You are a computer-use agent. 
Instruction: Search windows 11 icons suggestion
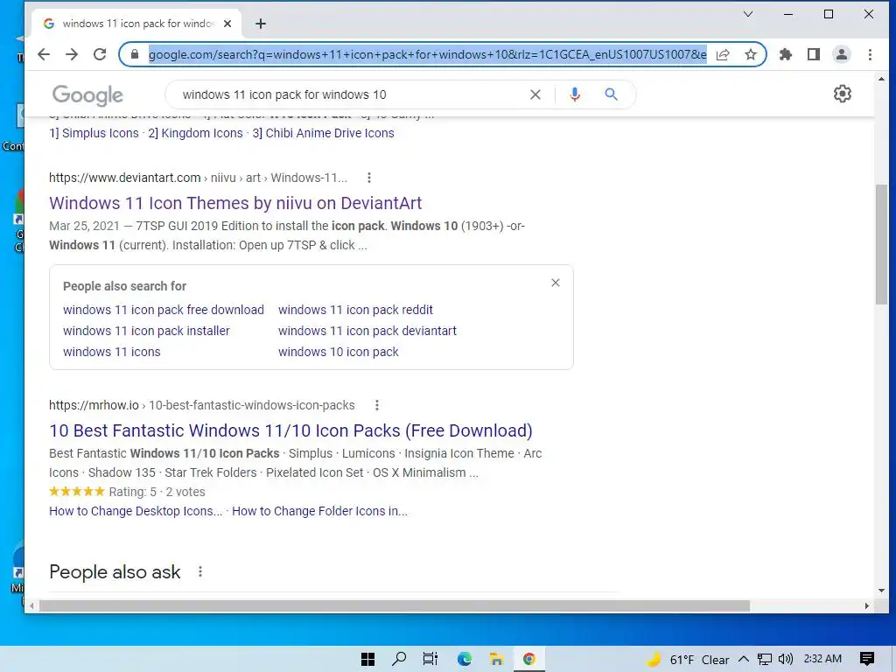pos(112,352)
